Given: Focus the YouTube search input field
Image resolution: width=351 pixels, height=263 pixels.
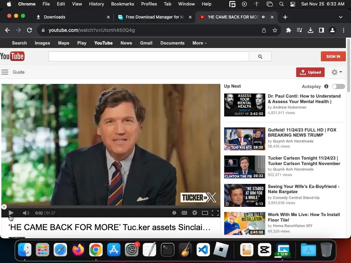Looking at the screenshot, I should coord(149,57).
